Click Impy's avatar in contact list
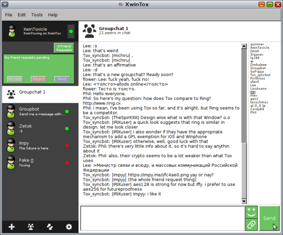This screenshot has width=283, height=235. tap(11, 145)
